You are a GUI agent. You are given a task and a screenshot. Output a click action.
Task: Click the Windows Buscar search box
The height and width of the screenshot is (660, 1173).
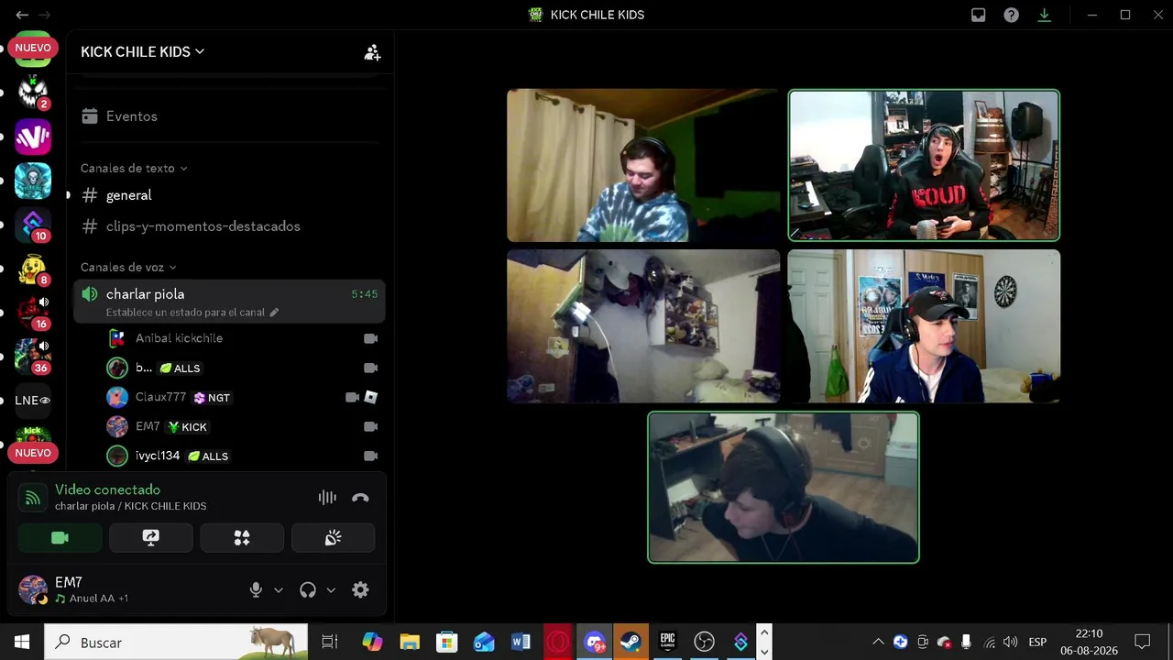(x=176, y=643)
